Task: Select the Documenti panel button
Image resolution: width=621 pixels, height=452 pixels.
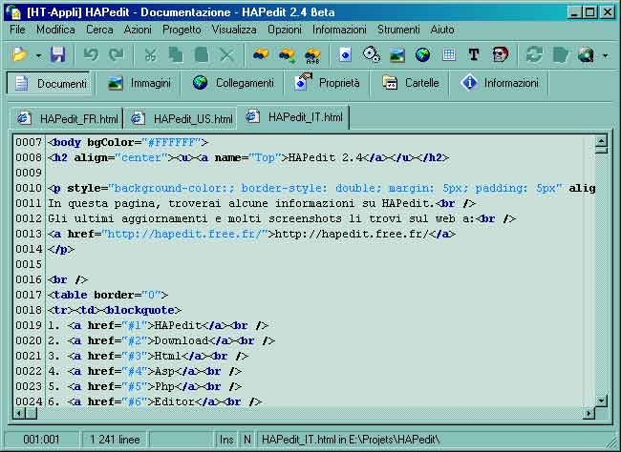Action: click(x=49, y=83)
